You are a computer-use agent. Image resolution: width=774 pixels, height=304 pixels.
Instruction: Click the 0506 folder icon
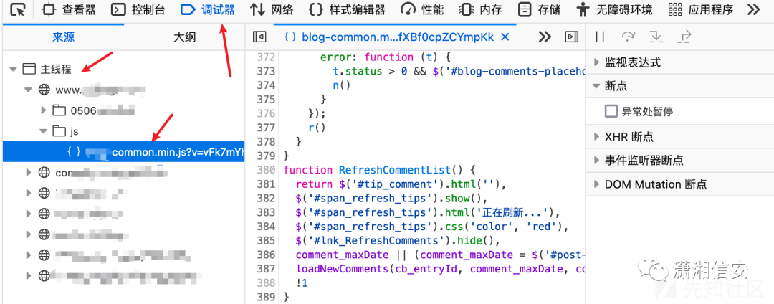(59, 110)
